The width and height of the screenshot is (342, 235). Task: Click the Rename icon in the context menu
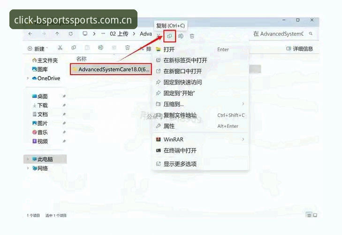pos(181,36)
